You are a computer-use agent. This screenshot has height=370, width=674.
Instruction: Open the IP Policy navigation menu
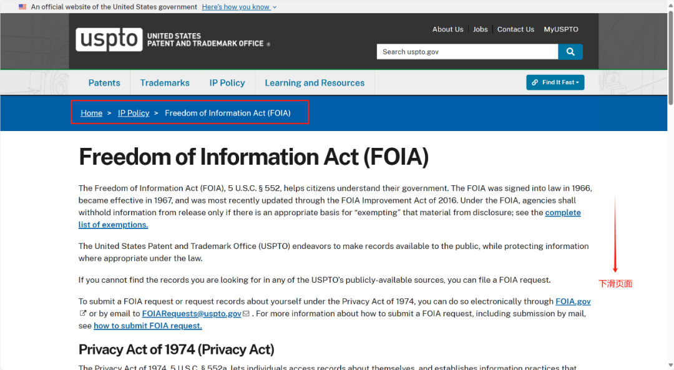point(227,83)
